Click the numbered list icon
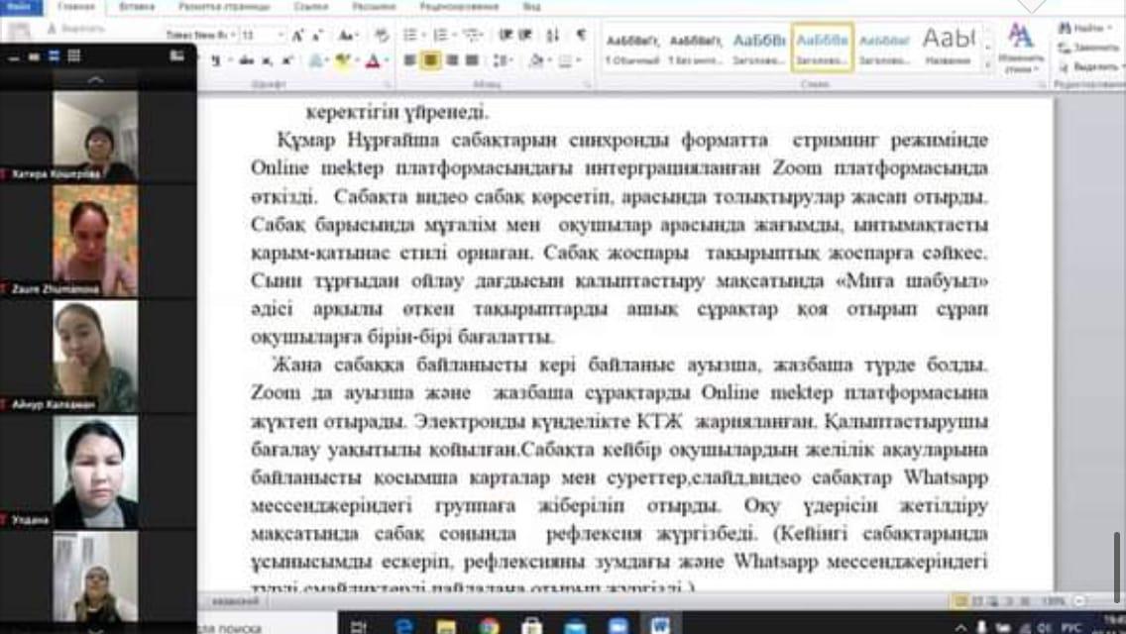Image resolution: width=1126 pixels, height=634 pixels. [x=441, y=36]
